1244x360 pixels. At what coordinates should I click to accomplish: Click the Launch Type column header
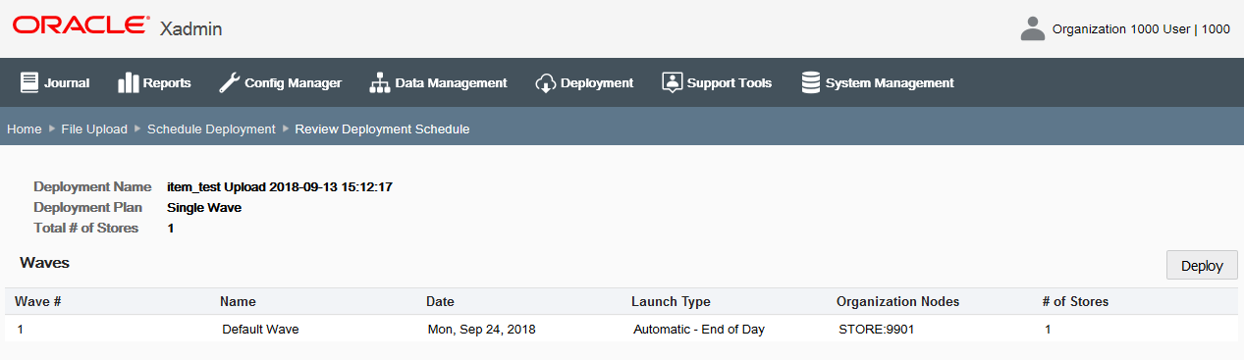pos(671,301)
